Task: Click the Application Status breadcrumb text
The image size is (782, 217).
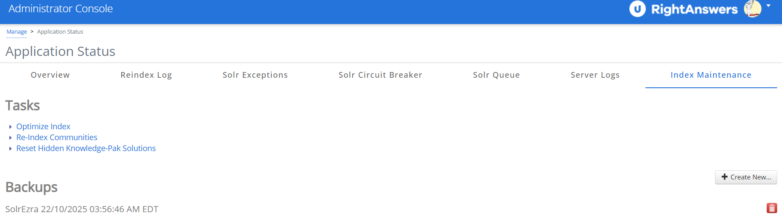Action: [x=60, y=32]
